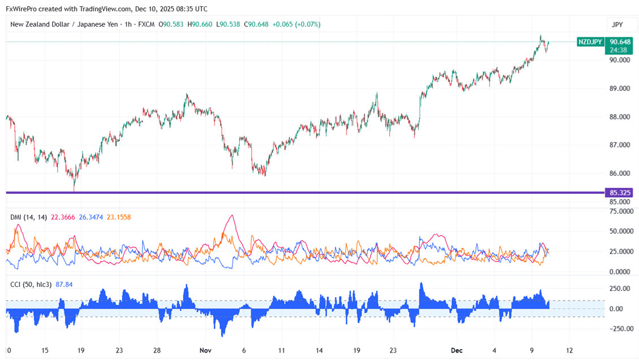Image resolution: width=639 pixels, height=361 pixels.
Task: Click the open value O90.583
Action: point(171,24)
